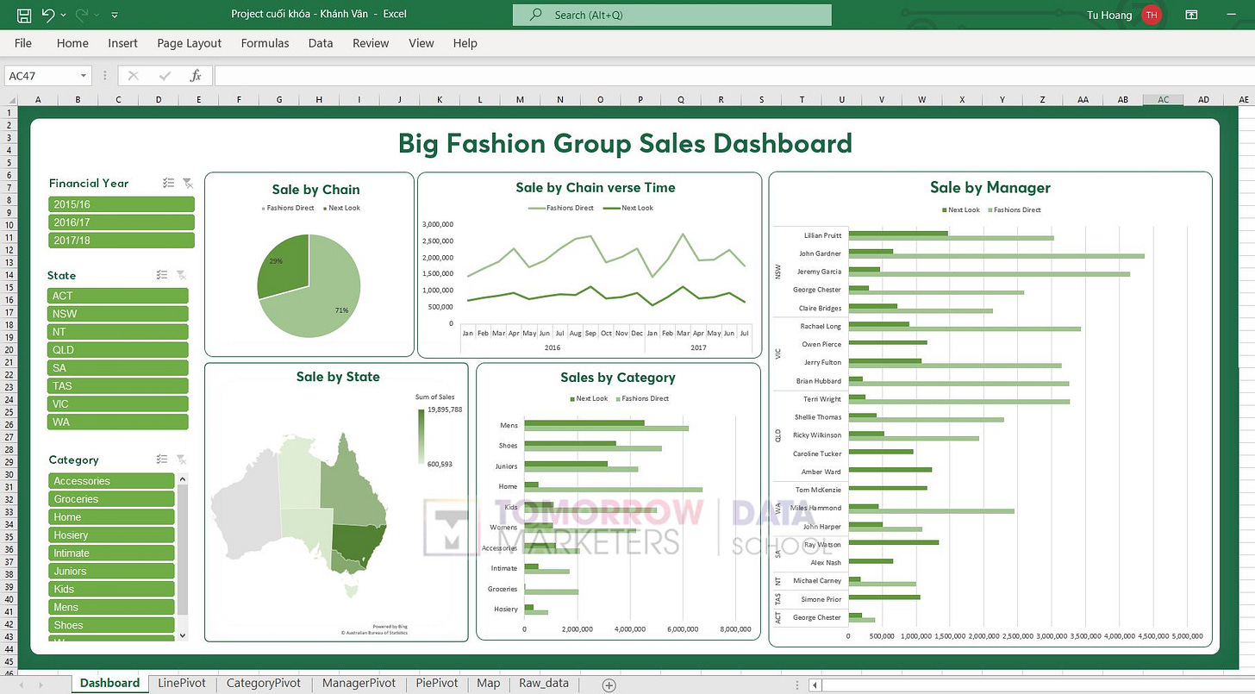Viewport: 1255px width, 694px height.
Task: Click the Save icon in title bar
Action: 24,15
